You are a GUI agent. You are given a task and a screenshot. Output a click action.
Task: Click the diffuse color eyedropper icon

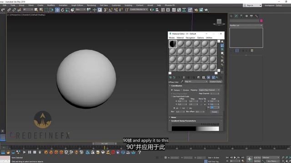182,81
